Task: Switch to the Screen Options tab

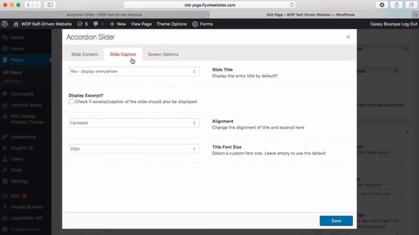Action: (163, 54)
